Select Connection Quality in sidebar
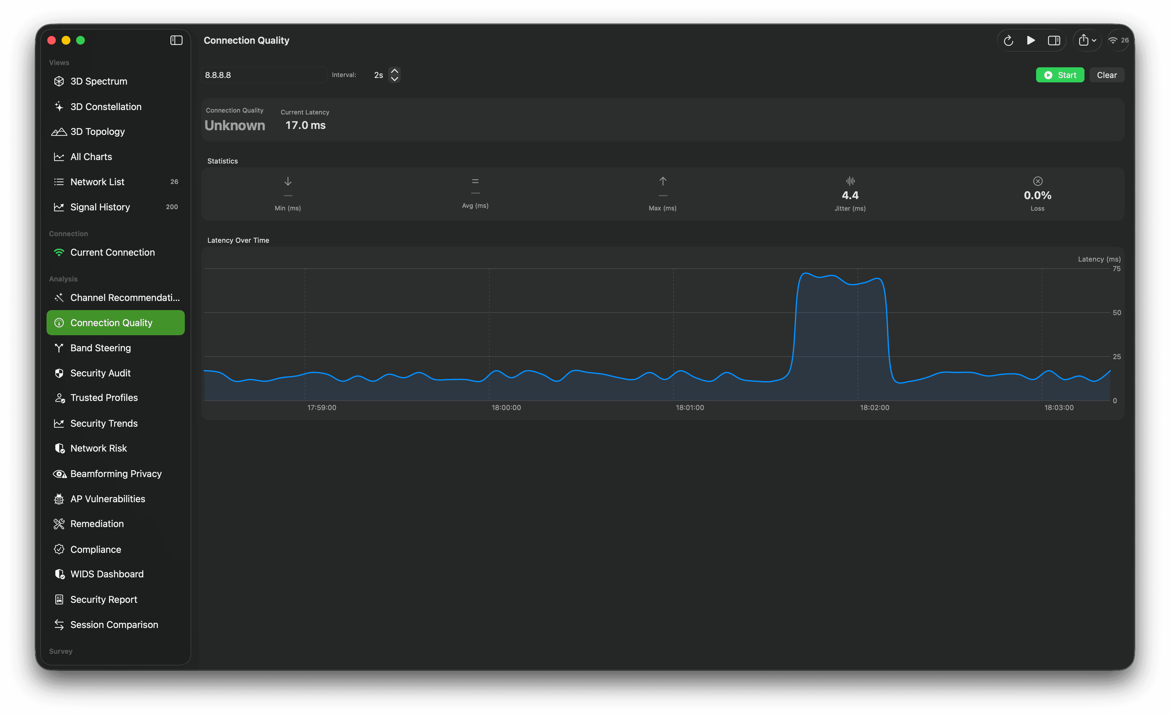The width and height of the screenshot is (1170, 717). pos(115,323)
